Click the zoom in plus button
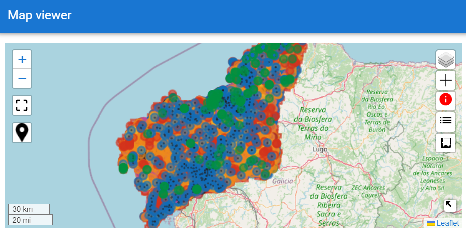Viewport: 466px width, 232px height. tap(22, 60)
